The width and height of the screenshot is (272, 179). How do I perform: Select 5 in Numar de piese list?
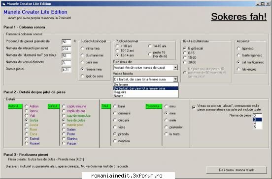coord(257,127)
